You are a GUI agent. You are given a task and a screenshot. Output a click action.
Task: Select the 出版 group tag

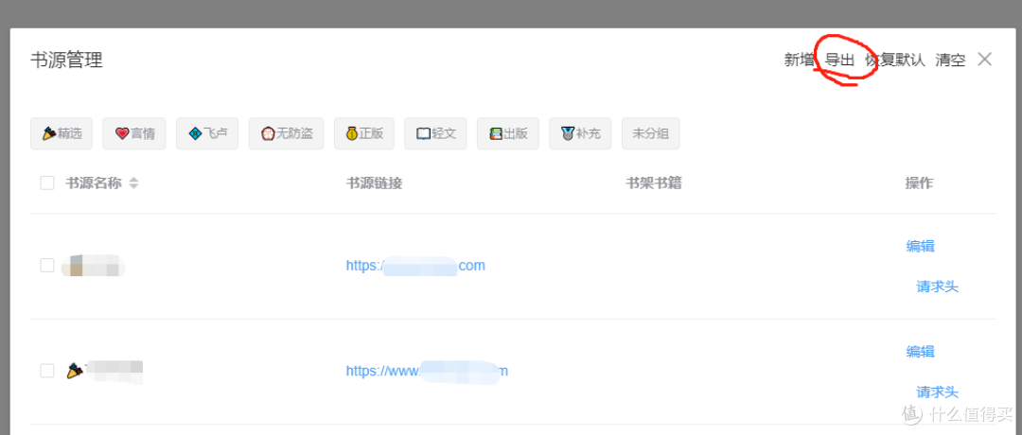(x=508, y=133)
